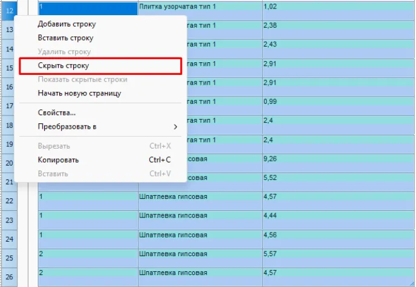Expand 'Преобразовать в' submenu arrow

pyautogui.click(x=175, y=127)
